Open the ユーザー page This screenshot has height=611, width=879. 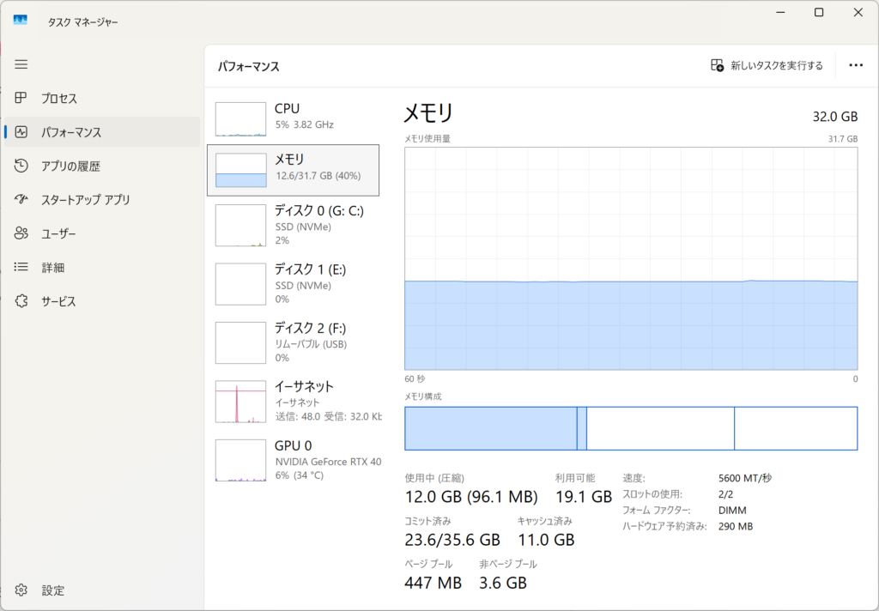(x=102, y=233)
